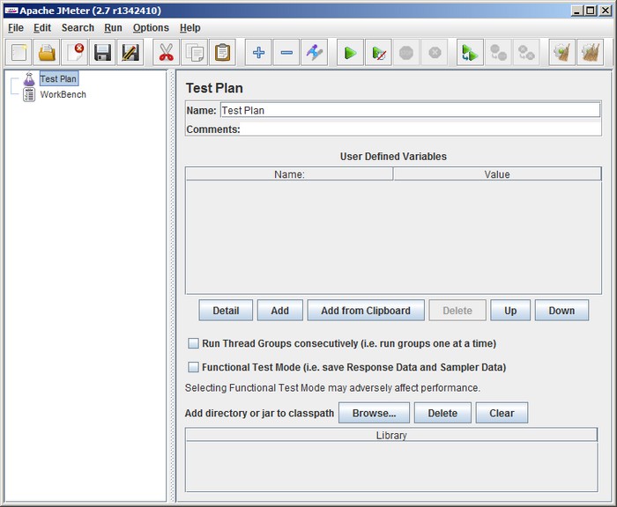Viewport: 617px width, 507px height.
Task: Click Browse... for classpath
Action: click(375, 413)
